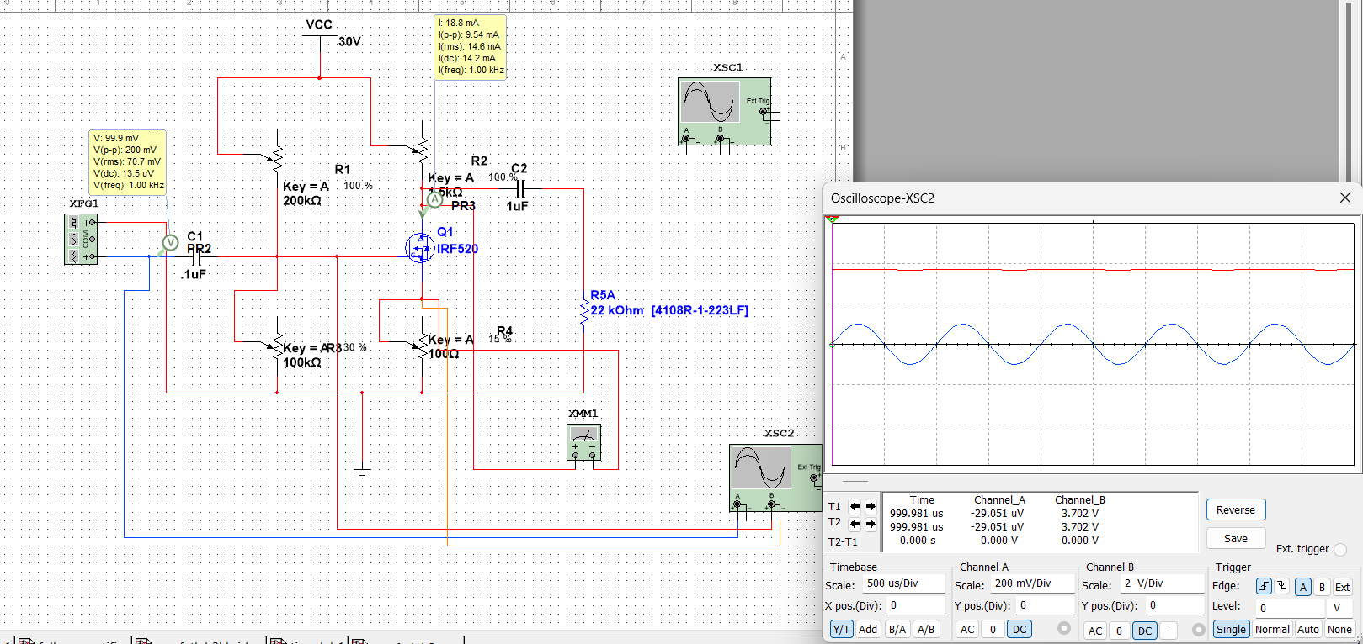Select the Q1 IRF520 MOSFET symbol
The image size is (1363, 644).
click(x=420, y=248)
